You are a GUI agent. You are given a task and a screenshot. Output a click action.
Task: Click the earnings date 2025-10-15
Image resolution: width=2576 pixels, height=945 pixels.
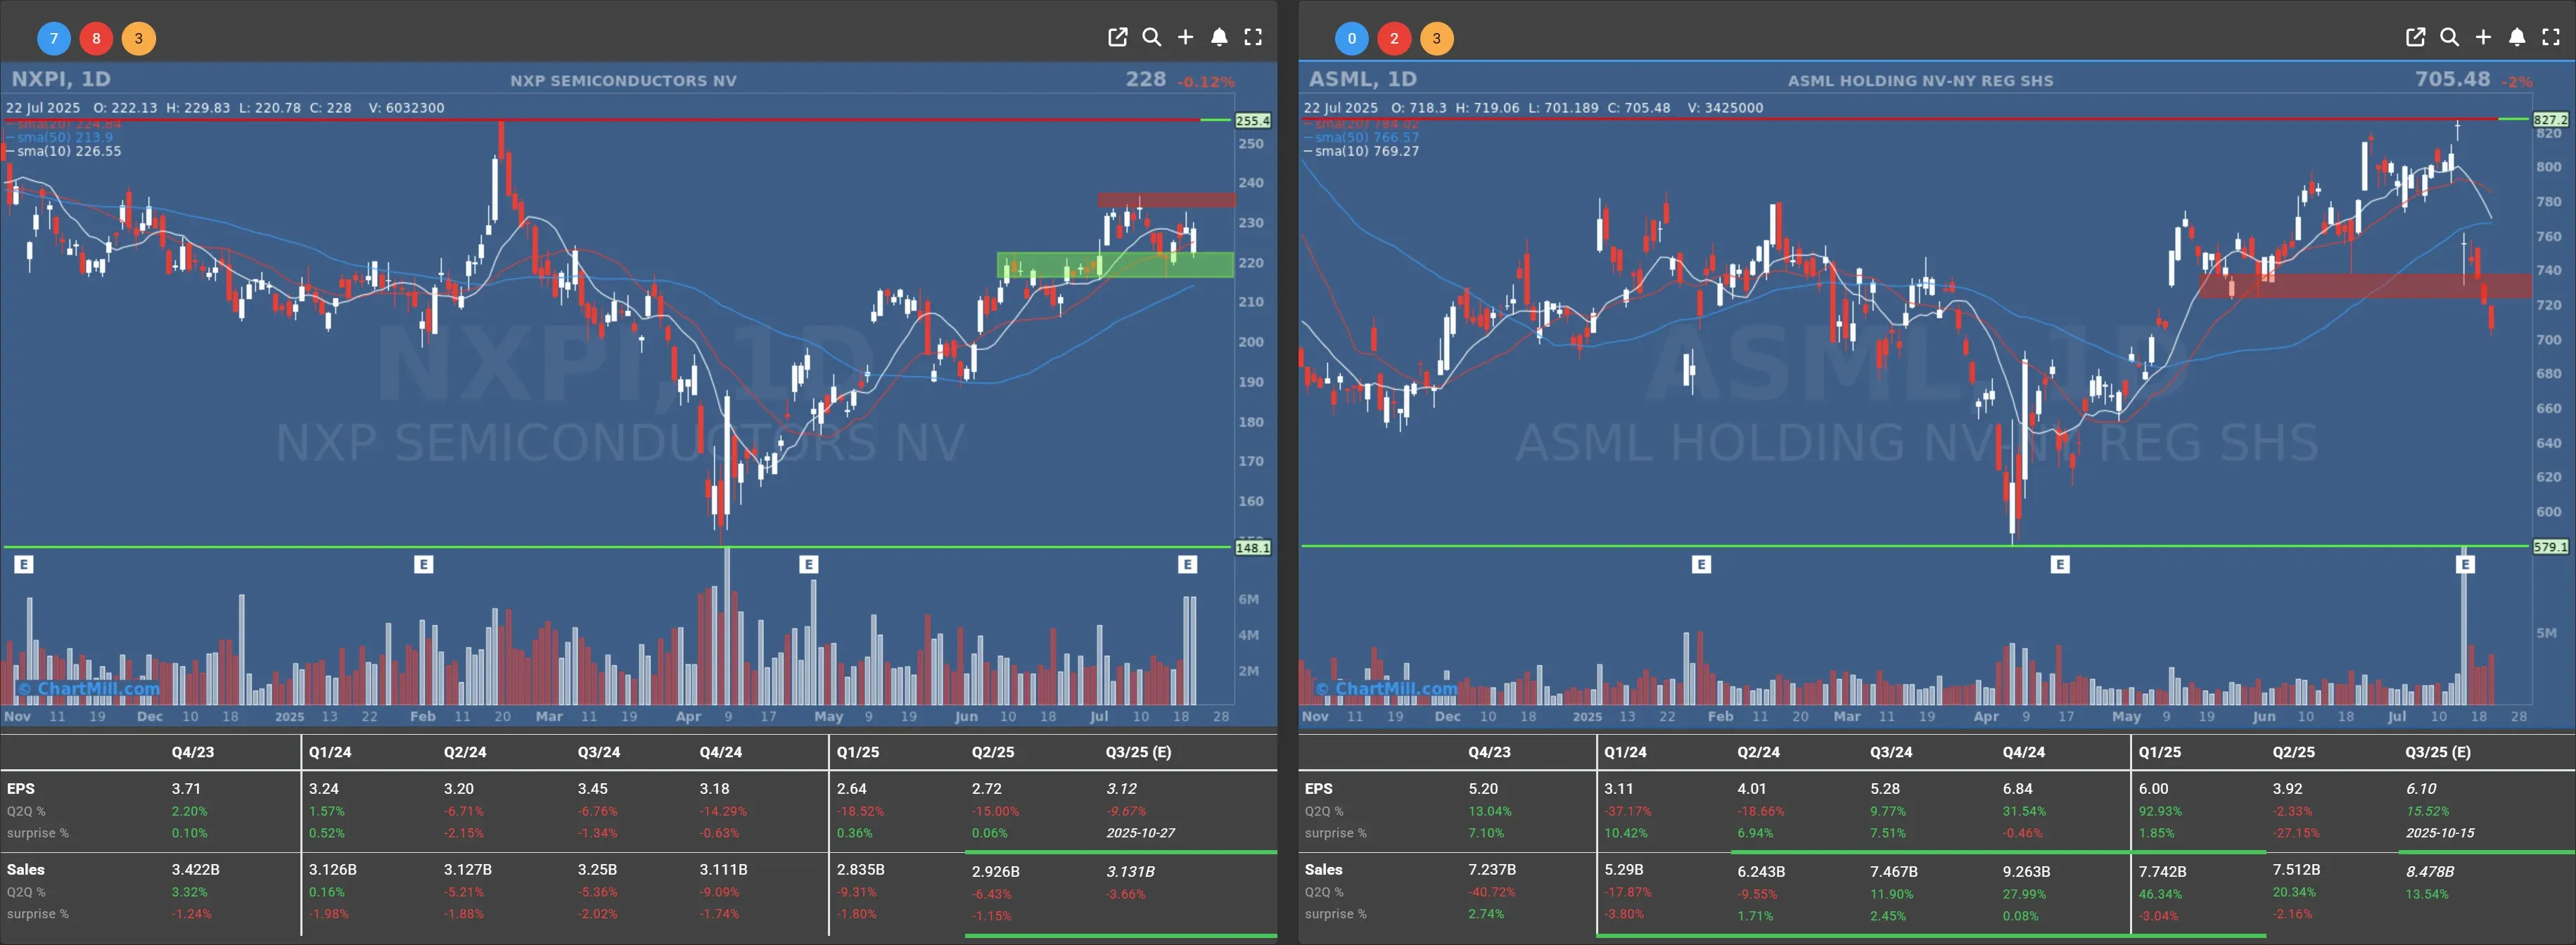2440,833
